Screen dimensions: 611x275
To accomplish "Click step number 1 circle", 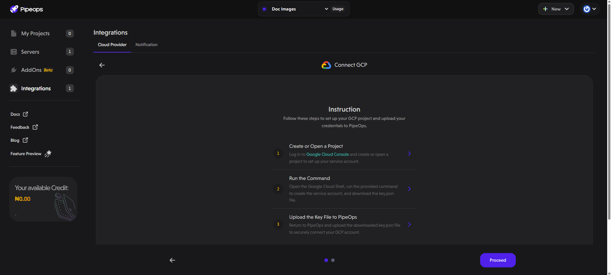I will 278,153.
